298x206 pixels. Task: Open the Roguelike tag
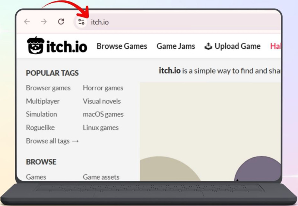tap(40, 128)
